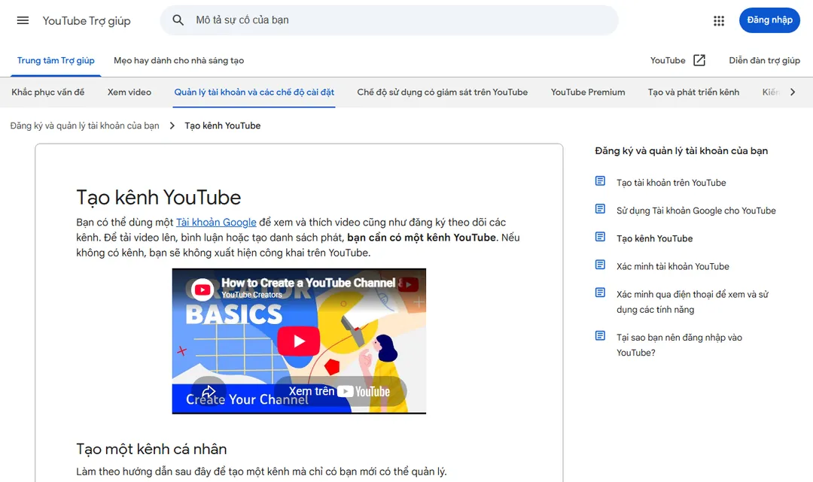The width and height of the screenshot is (813, 482).
Task: Click video title How to Create a YouTube Channel
Action: click(309, 283)
